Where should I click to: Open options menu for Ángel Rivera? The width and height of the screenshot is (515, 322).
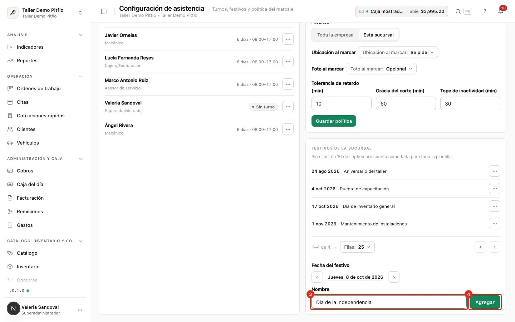pyautogui.click(x=288, y=129)
